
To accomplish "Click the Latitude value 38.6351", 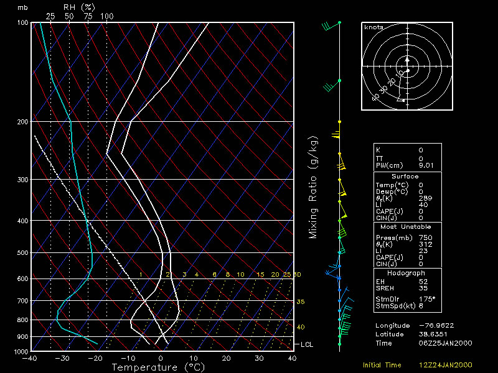I will point(433,334).
